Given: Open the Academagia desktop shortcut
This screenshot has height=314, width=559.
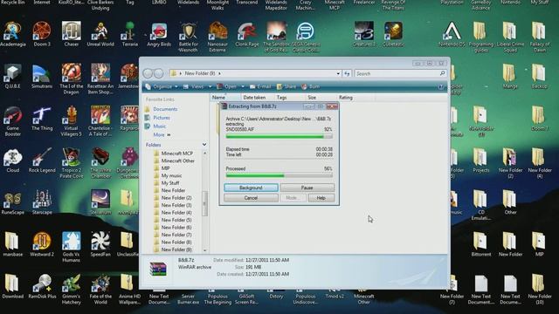Looking at the screenshot, I should (x=13, y=34).
